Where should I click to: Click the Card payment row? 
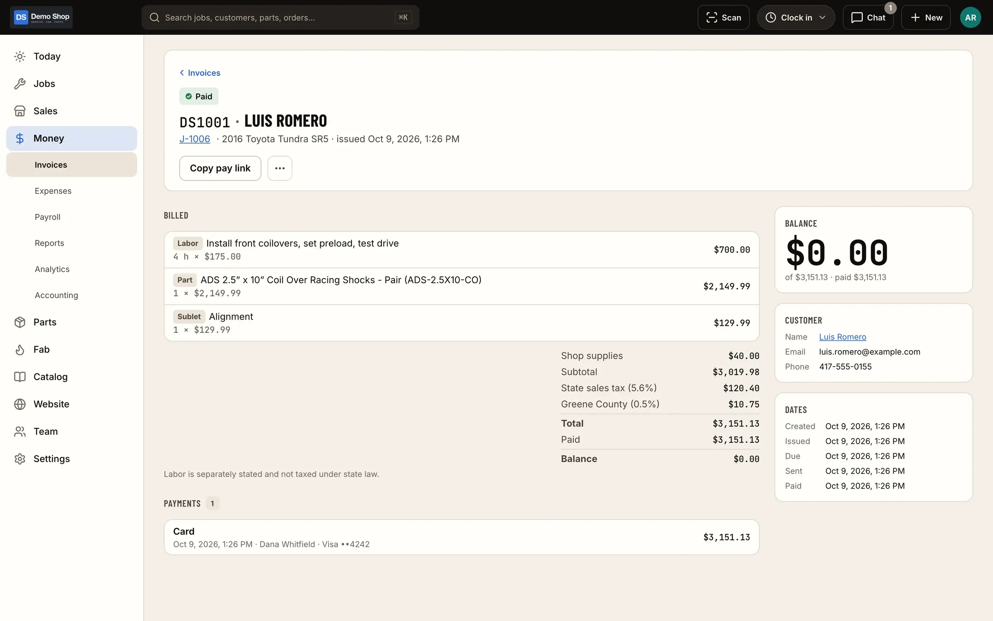461,537
